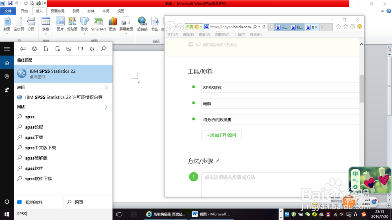Switch to the 引用 ribbon tab
Viewport: 392px width, 220px height.
76,11
